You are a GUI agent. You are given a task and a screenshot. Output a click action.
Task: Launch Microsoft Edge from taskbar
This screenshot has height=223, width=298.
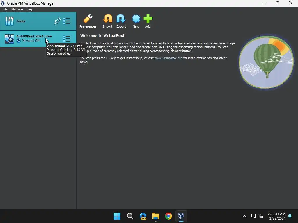click(143, 216)
